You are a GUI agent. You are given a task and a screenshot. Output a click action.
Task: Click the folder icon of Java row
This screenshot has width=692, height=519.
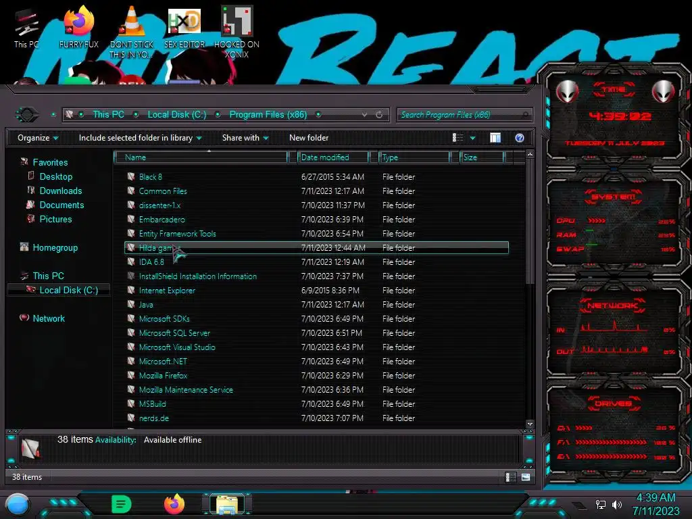click(131, 304)
